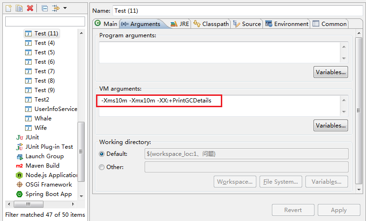366x221 pixels.
Task: Switch to the Common tab
Action: tap(330, 24)
